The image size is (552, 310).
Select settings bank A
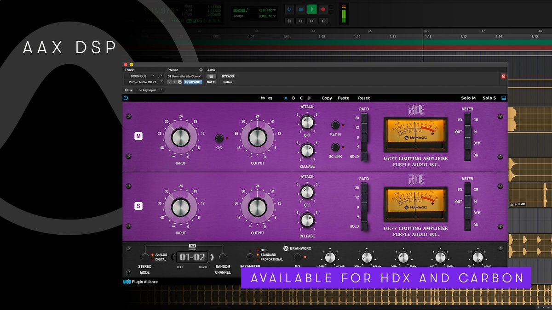(286, 98)
